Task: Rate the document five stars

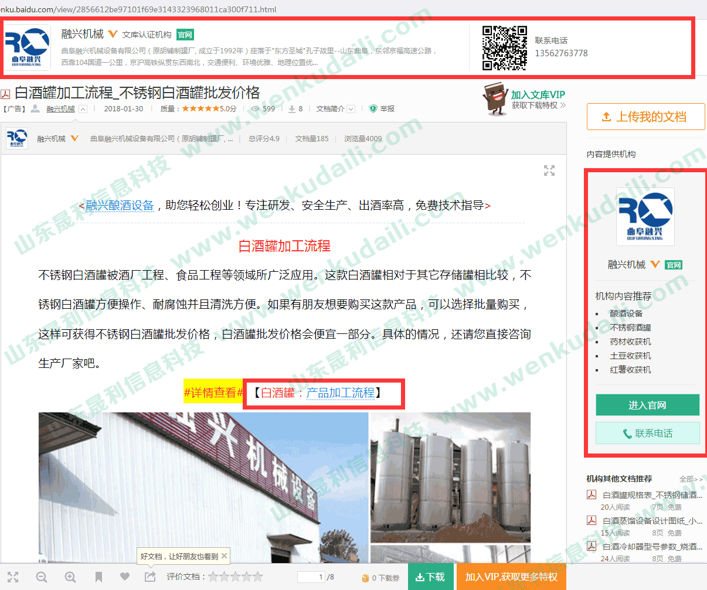Action: click(257, 577)
